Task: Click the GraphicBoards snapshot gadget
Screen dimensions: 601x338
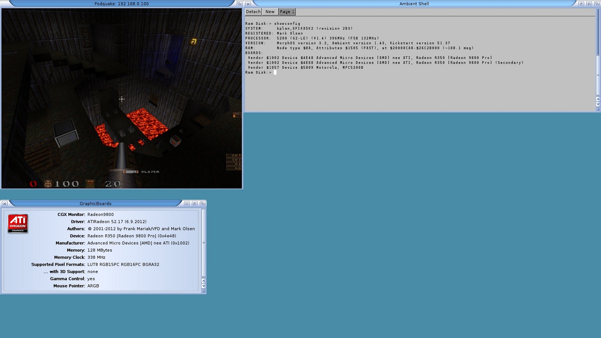Action: (x=187, y=204)
